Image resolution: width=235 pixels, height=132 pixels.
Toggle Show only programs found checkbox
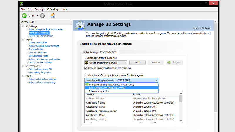(x=86, y=68)
